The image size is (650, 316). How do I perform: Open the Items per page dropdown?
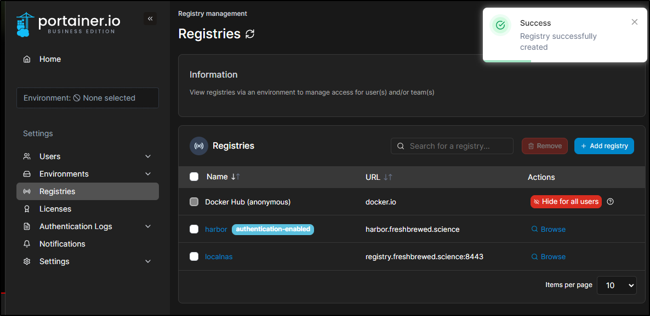(617, 285)
